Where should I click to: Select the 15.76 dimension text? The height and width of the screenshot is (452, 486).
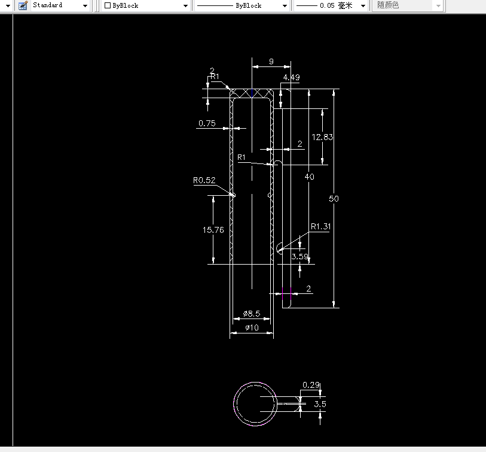tap(213, 229)
